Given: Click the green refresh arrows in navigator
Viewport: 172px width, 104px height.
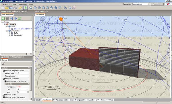Looking at the screenshot, I should coord(20,18).
